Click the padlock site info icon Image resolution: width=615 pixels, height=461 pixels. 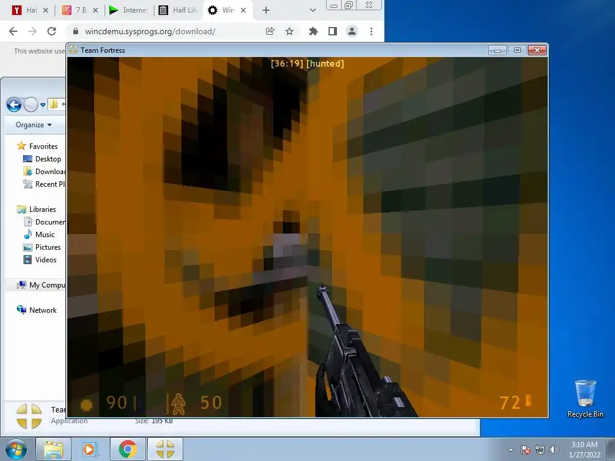[76, 31]
